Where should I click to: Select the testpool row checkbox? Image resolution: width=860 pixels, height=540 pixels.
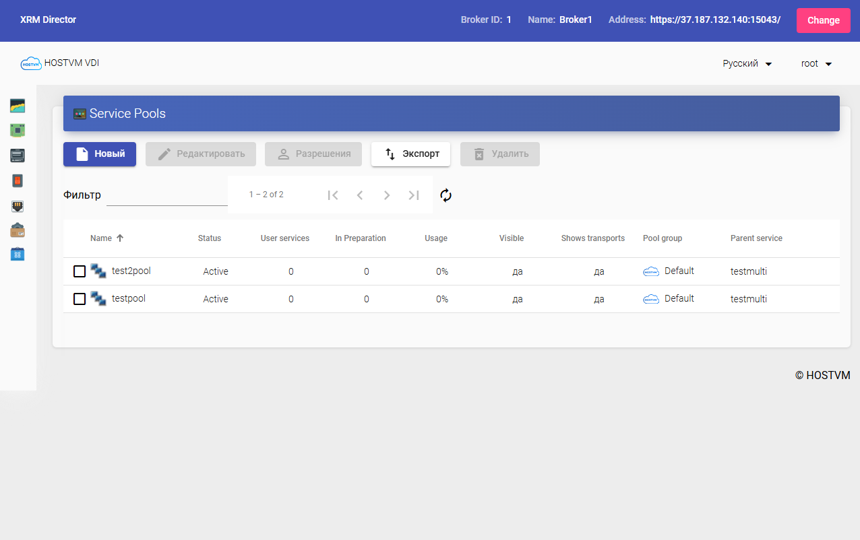coord(80,299)
